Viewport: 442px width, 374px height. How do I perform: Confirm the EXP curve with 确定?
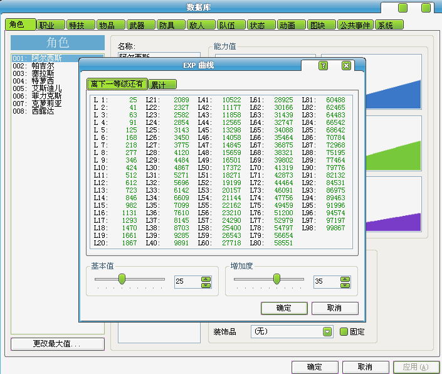pos(284,308)
